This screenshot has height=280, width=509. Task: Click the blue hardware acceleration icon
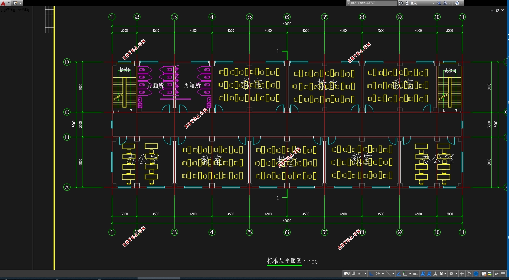click(x=476, y=274)
